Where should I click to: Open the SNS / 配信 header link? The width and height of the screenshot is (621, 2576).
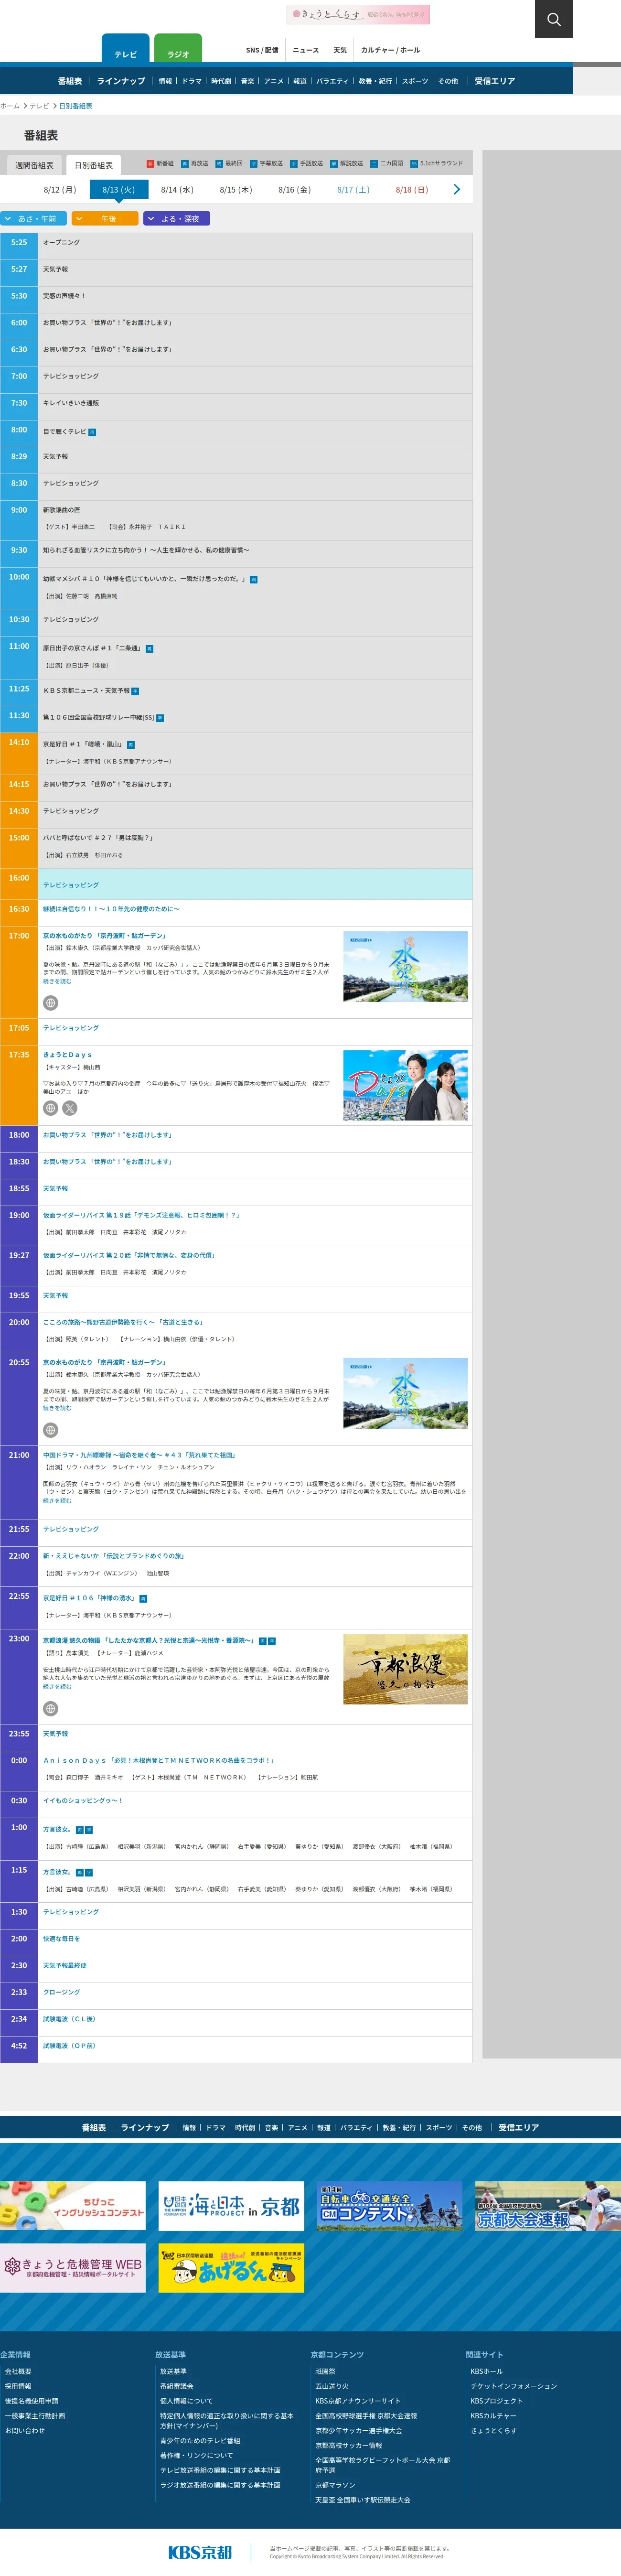pos(262,50)
